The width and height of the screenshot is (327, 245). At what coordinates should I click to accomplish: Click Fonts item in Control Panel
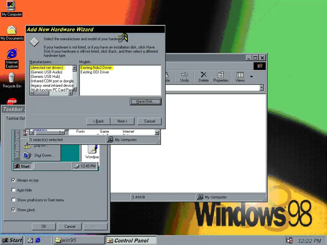80,131
